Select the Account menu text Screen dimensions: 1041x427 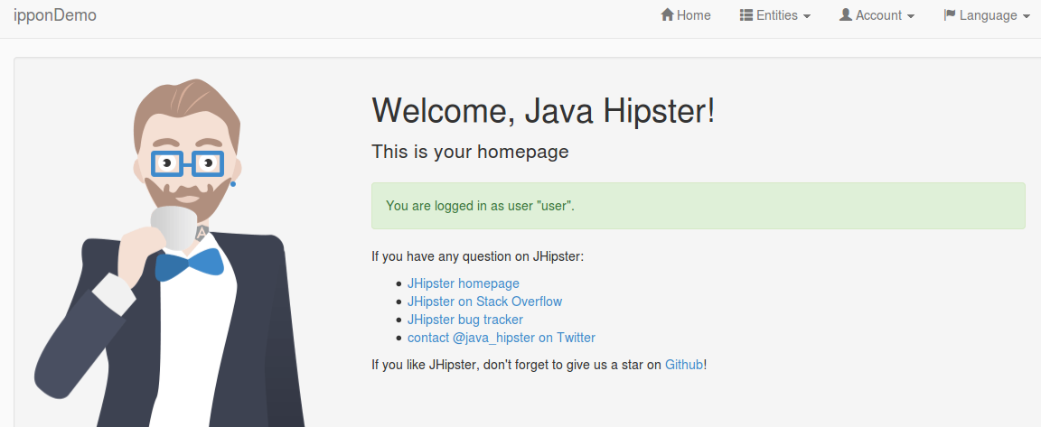pyautogui.click(x=878, y=15)
